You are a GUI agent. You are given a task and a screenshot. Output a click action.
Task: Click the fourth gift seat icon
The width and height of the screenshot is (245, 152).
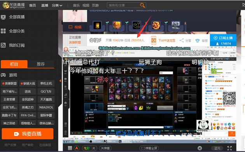pos(156,26)
